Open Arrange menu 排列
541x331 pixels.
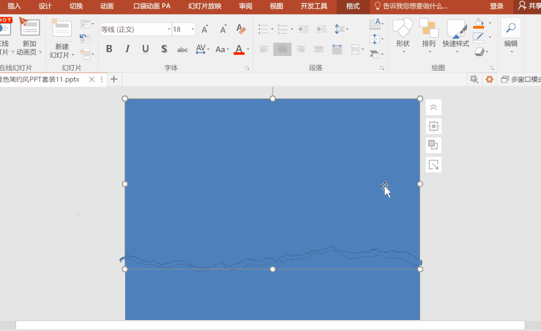[x=429, y=36]
